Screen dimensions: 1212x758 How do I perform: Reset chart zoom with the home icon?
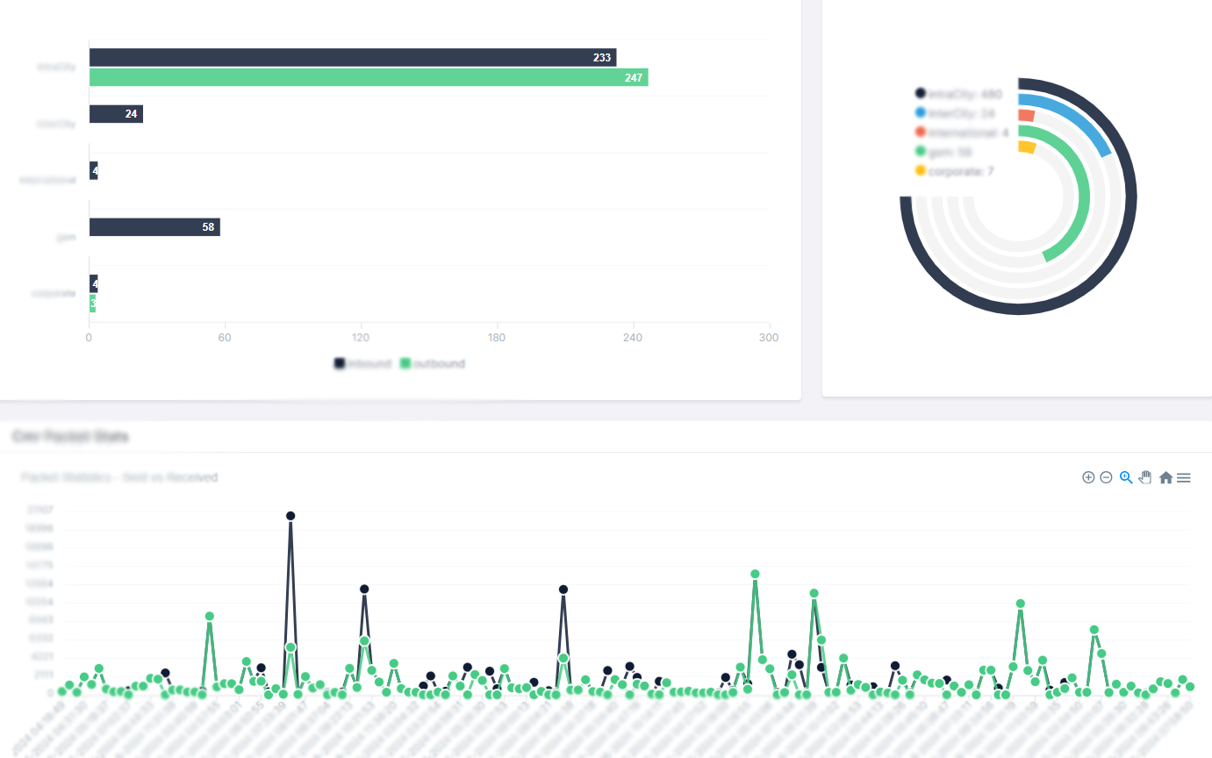pos(1165,477)
